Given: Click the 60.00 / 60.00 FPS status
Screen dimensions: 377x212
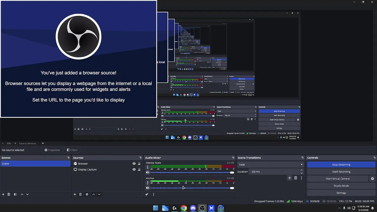Looking at the screenshot, I should tap(364, 201).
